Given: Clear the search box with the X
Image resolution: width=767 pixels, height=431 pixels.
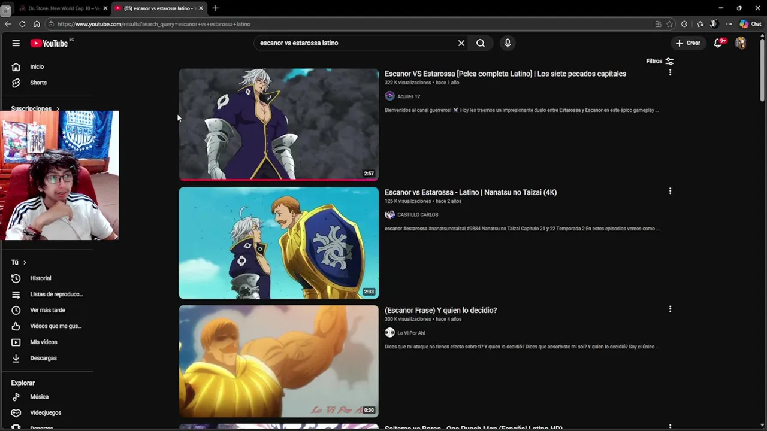Looking at the screenshot, I should point(461,43).
